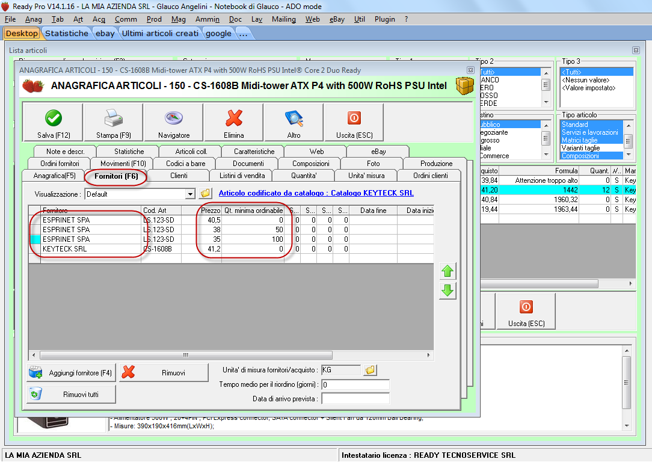Viewport: 652px width, 462px height.
Task: Click the green Salva (F12) checkmark icon
Action: 53,118
